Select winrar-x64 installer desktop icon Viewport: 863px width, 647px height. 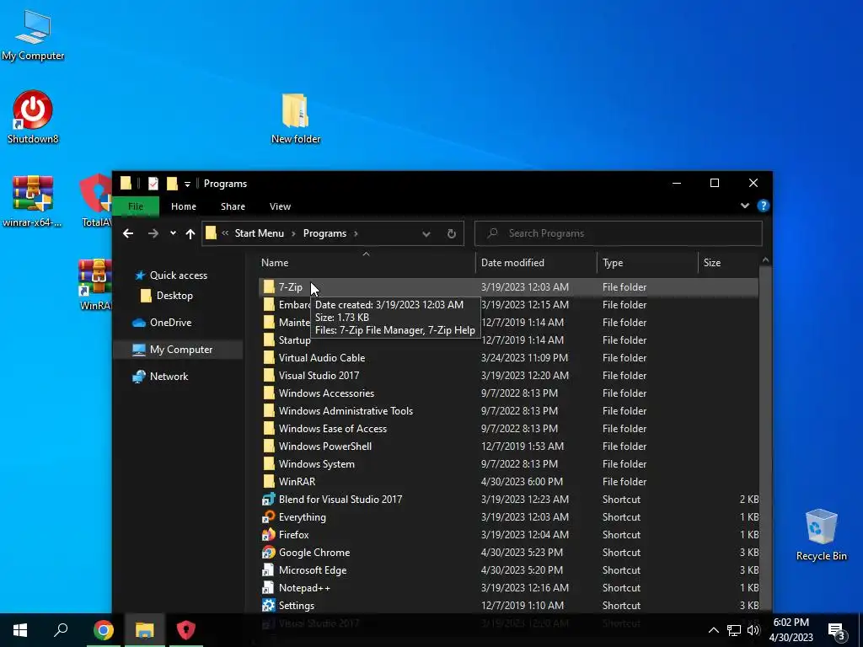click(x=33, y=201)
